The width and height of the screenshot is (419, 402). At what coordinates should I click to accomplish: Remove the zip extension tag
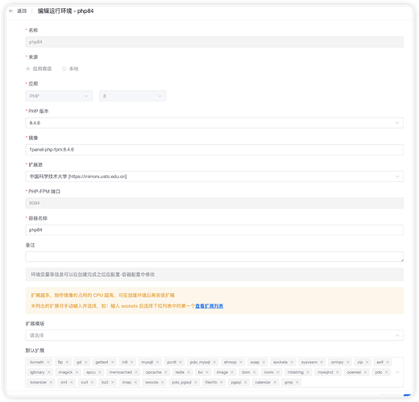point(367,363)
